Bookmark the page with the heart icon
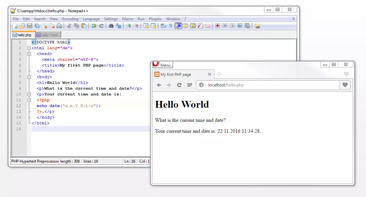 (344, 85)
